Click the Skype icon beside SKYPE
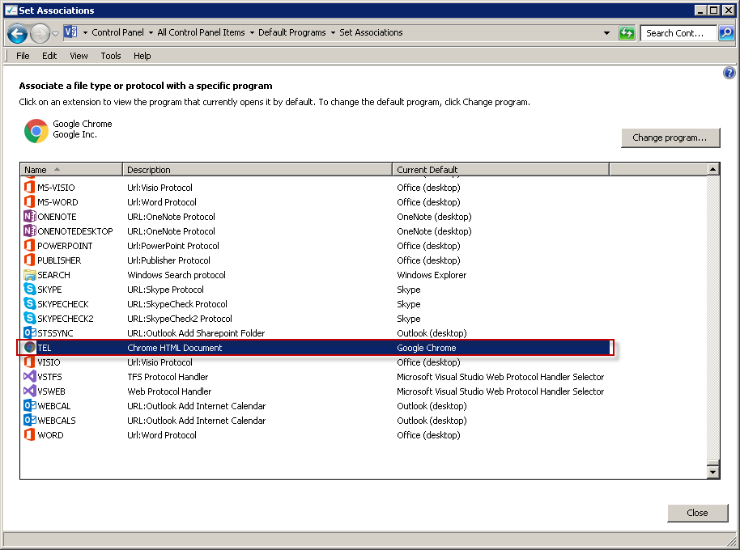The image size is (740, 550). coord(29,289)
